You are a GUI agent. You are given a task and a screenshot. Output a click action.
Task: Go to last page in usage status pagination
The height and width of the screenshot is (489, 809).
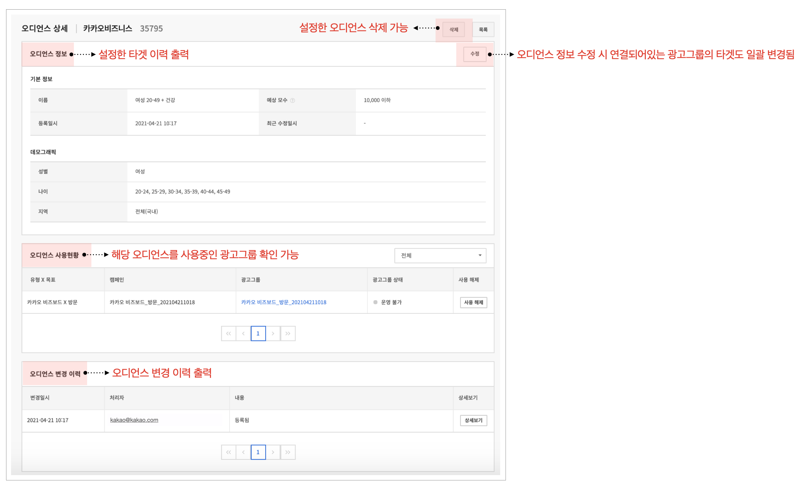pos(288,333)
